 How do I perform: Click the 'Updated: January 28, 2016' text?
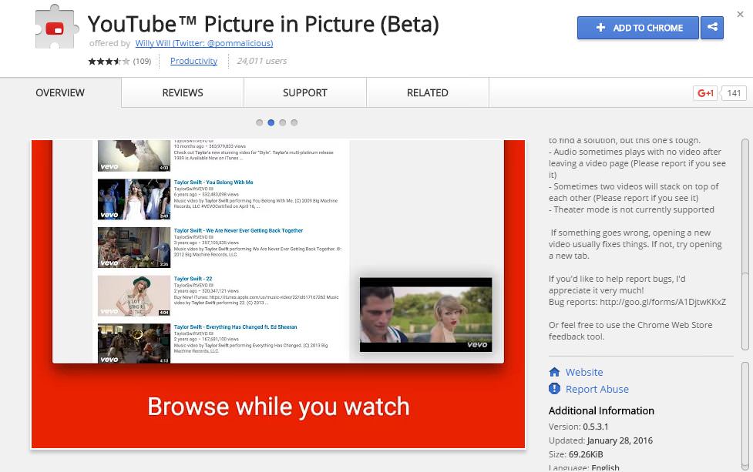(600, 440)
